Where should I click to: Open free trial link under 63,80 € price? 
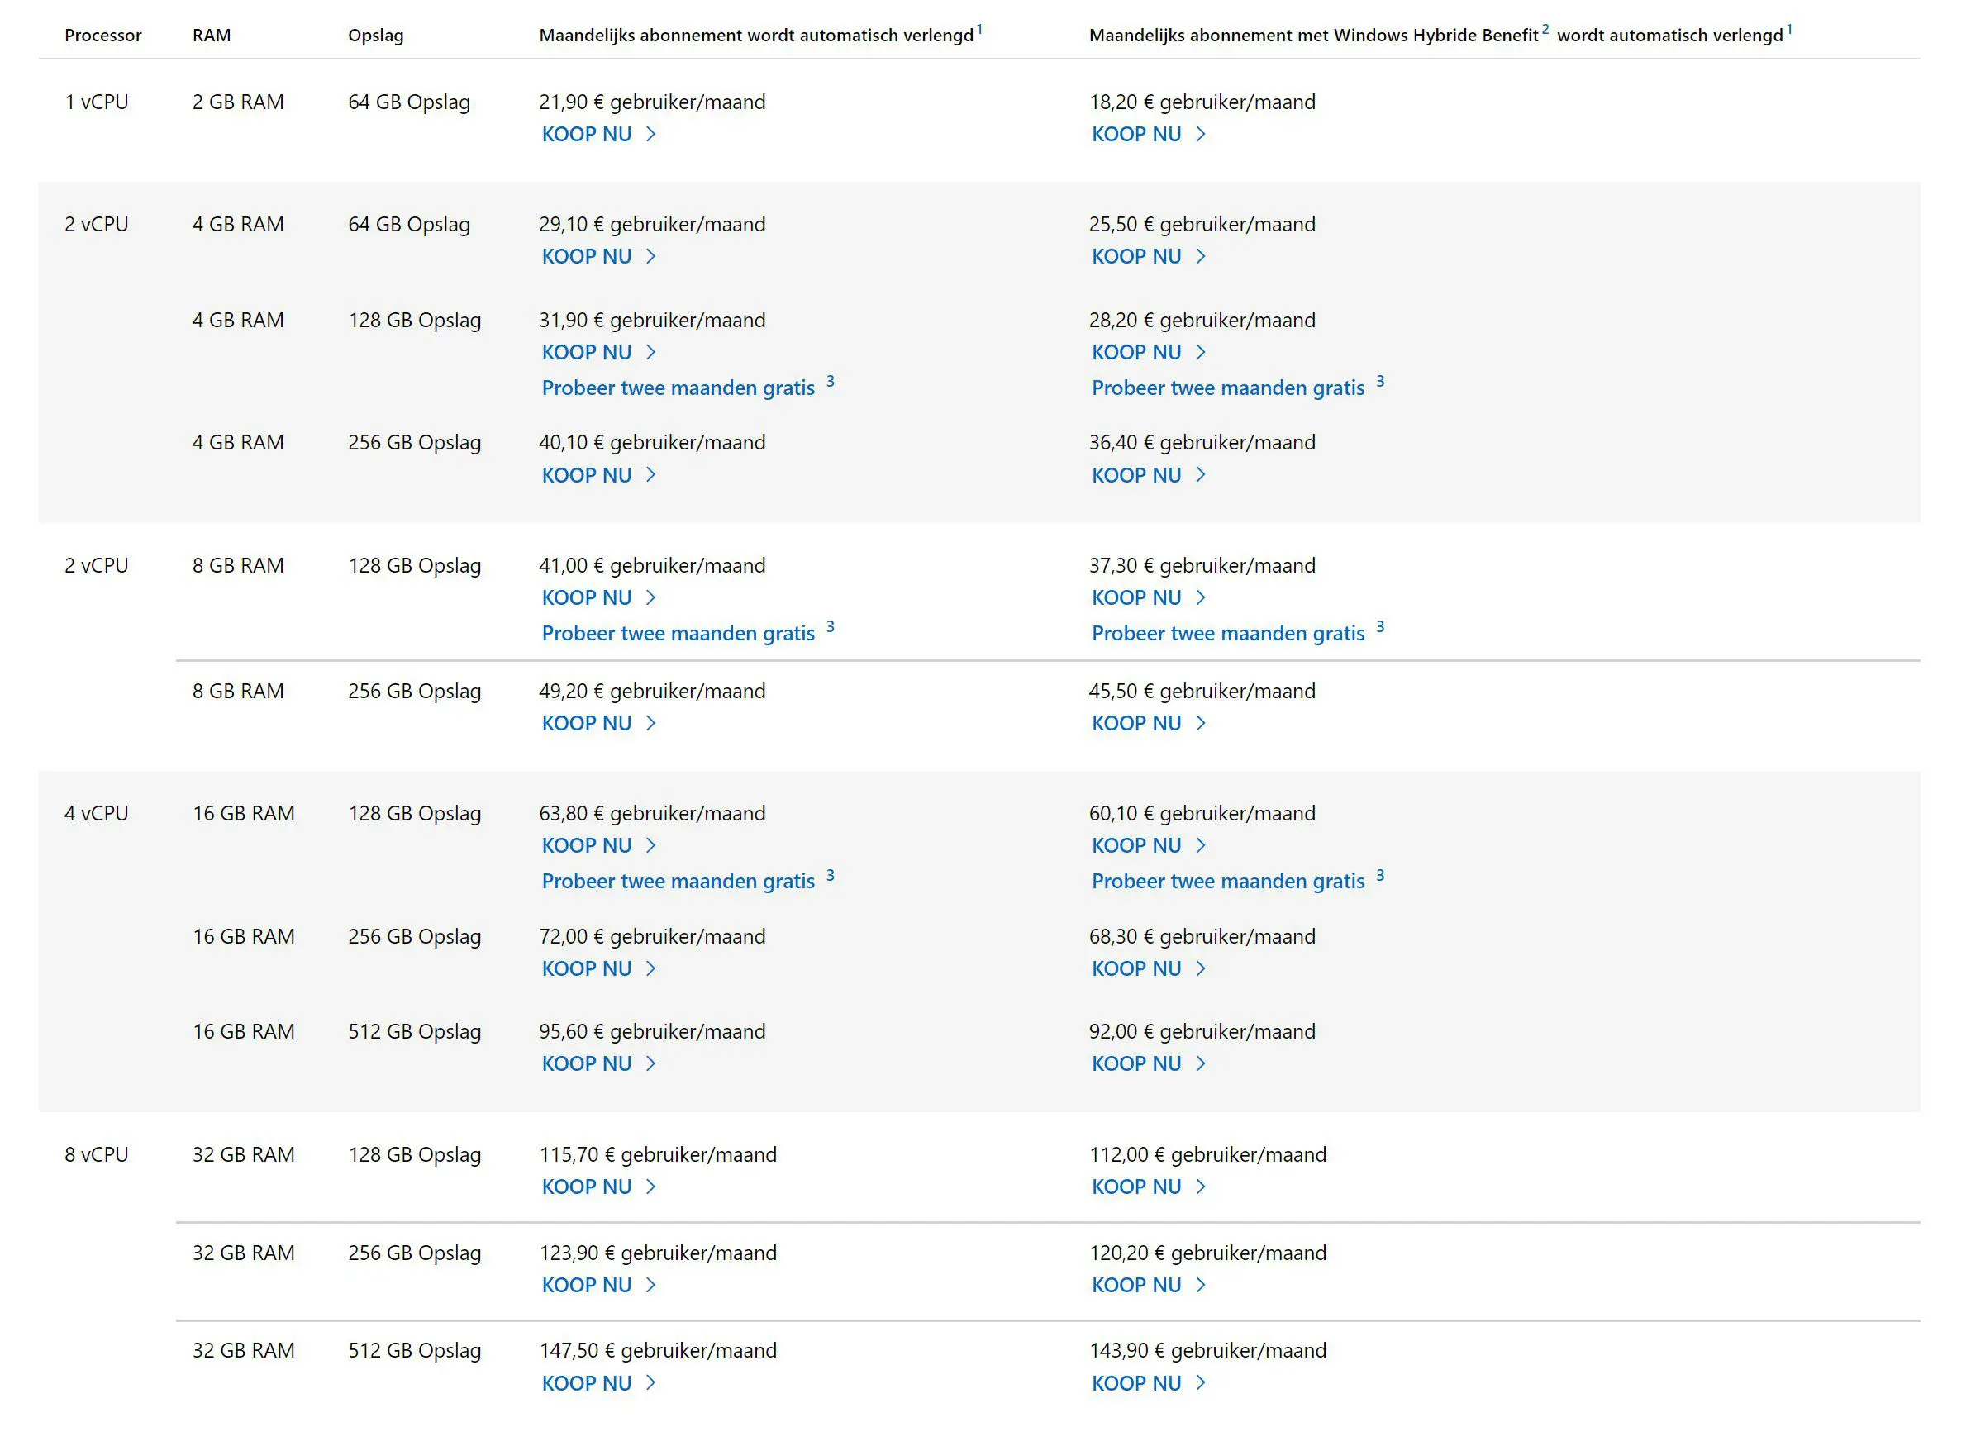(x=678, y=881)
